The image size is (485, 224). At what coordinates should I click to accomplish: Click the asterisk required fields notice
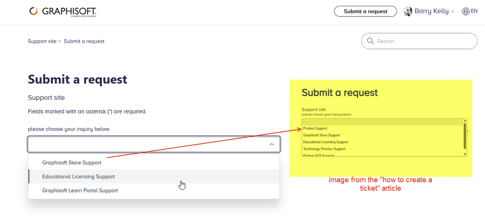87,112
